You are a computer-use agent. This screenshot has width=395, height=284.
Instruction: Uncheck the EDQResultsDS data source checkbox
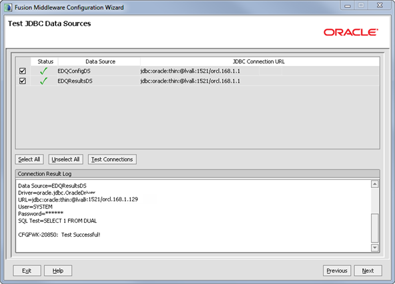click(23, 81)
